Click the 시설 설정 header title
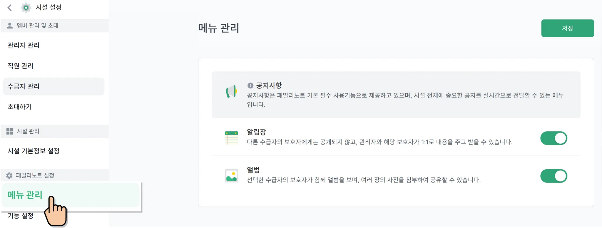Viewport: 602px width, 228px height. pos(49,8)
